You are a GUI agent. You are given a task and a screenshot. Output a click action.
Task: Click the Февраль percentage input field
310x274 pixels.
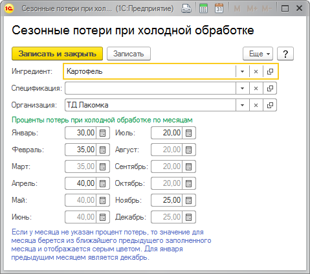(x=80, y=150)
